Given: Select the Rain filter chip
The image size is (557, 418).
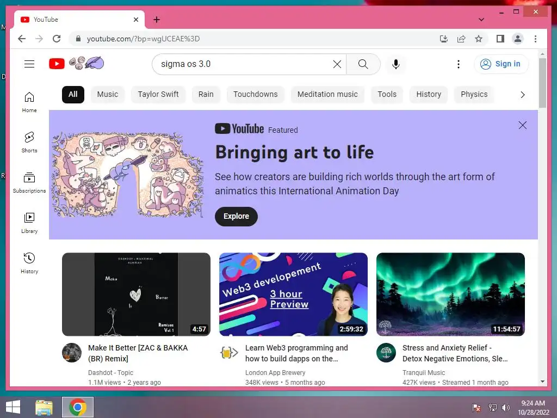Looking at the screenshot, I should pos(206,95).
